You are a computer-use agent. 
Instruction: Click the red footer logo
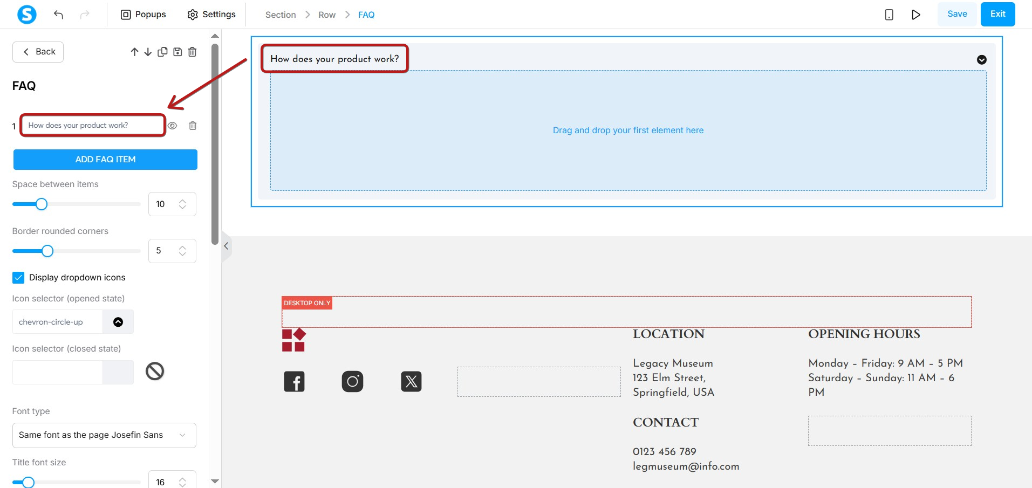tap(293, 340)
